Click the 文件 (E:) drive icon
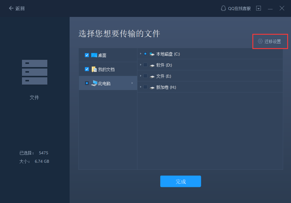This screenshot has height=203, width=291. pos(152,77)
